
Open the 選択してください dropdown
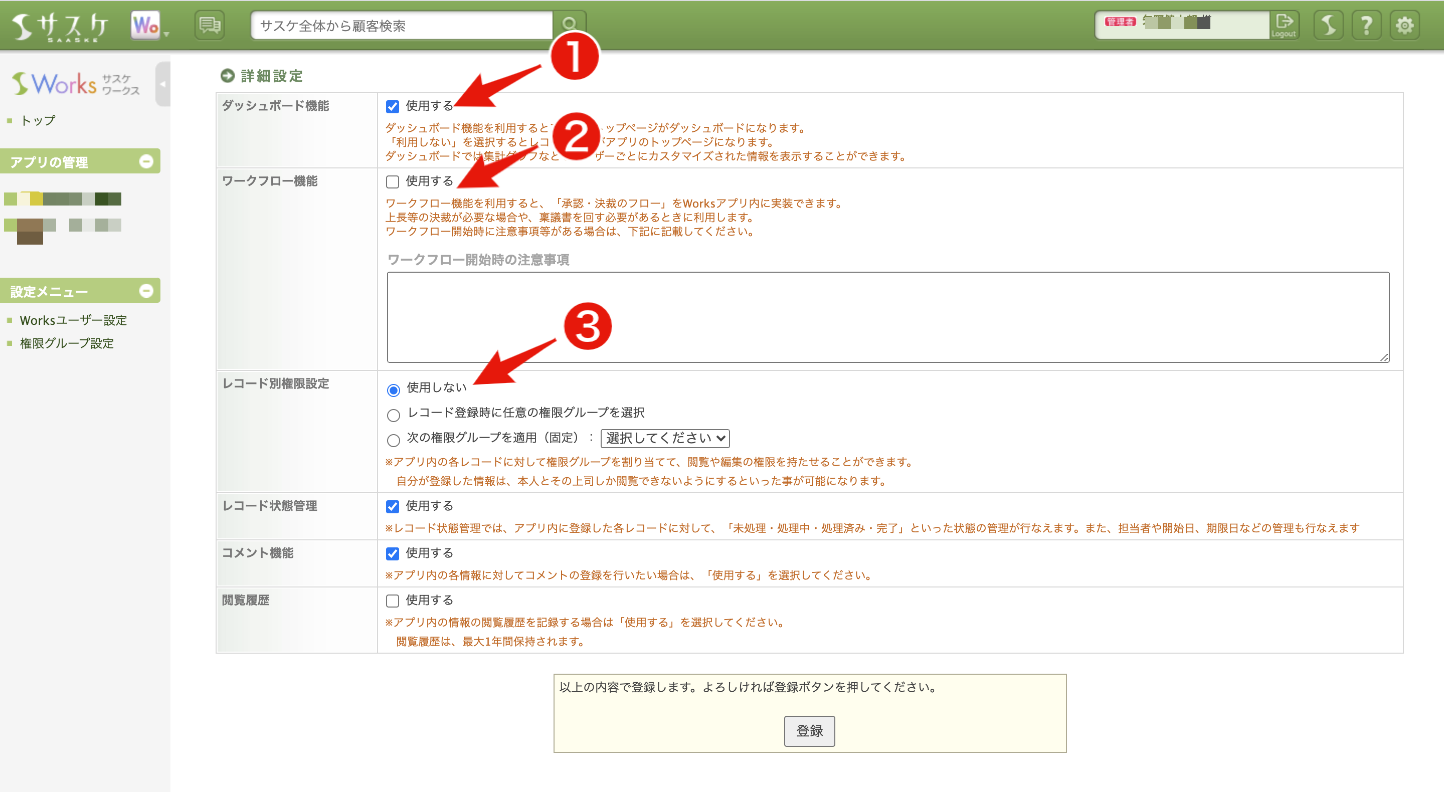[664, 438]
